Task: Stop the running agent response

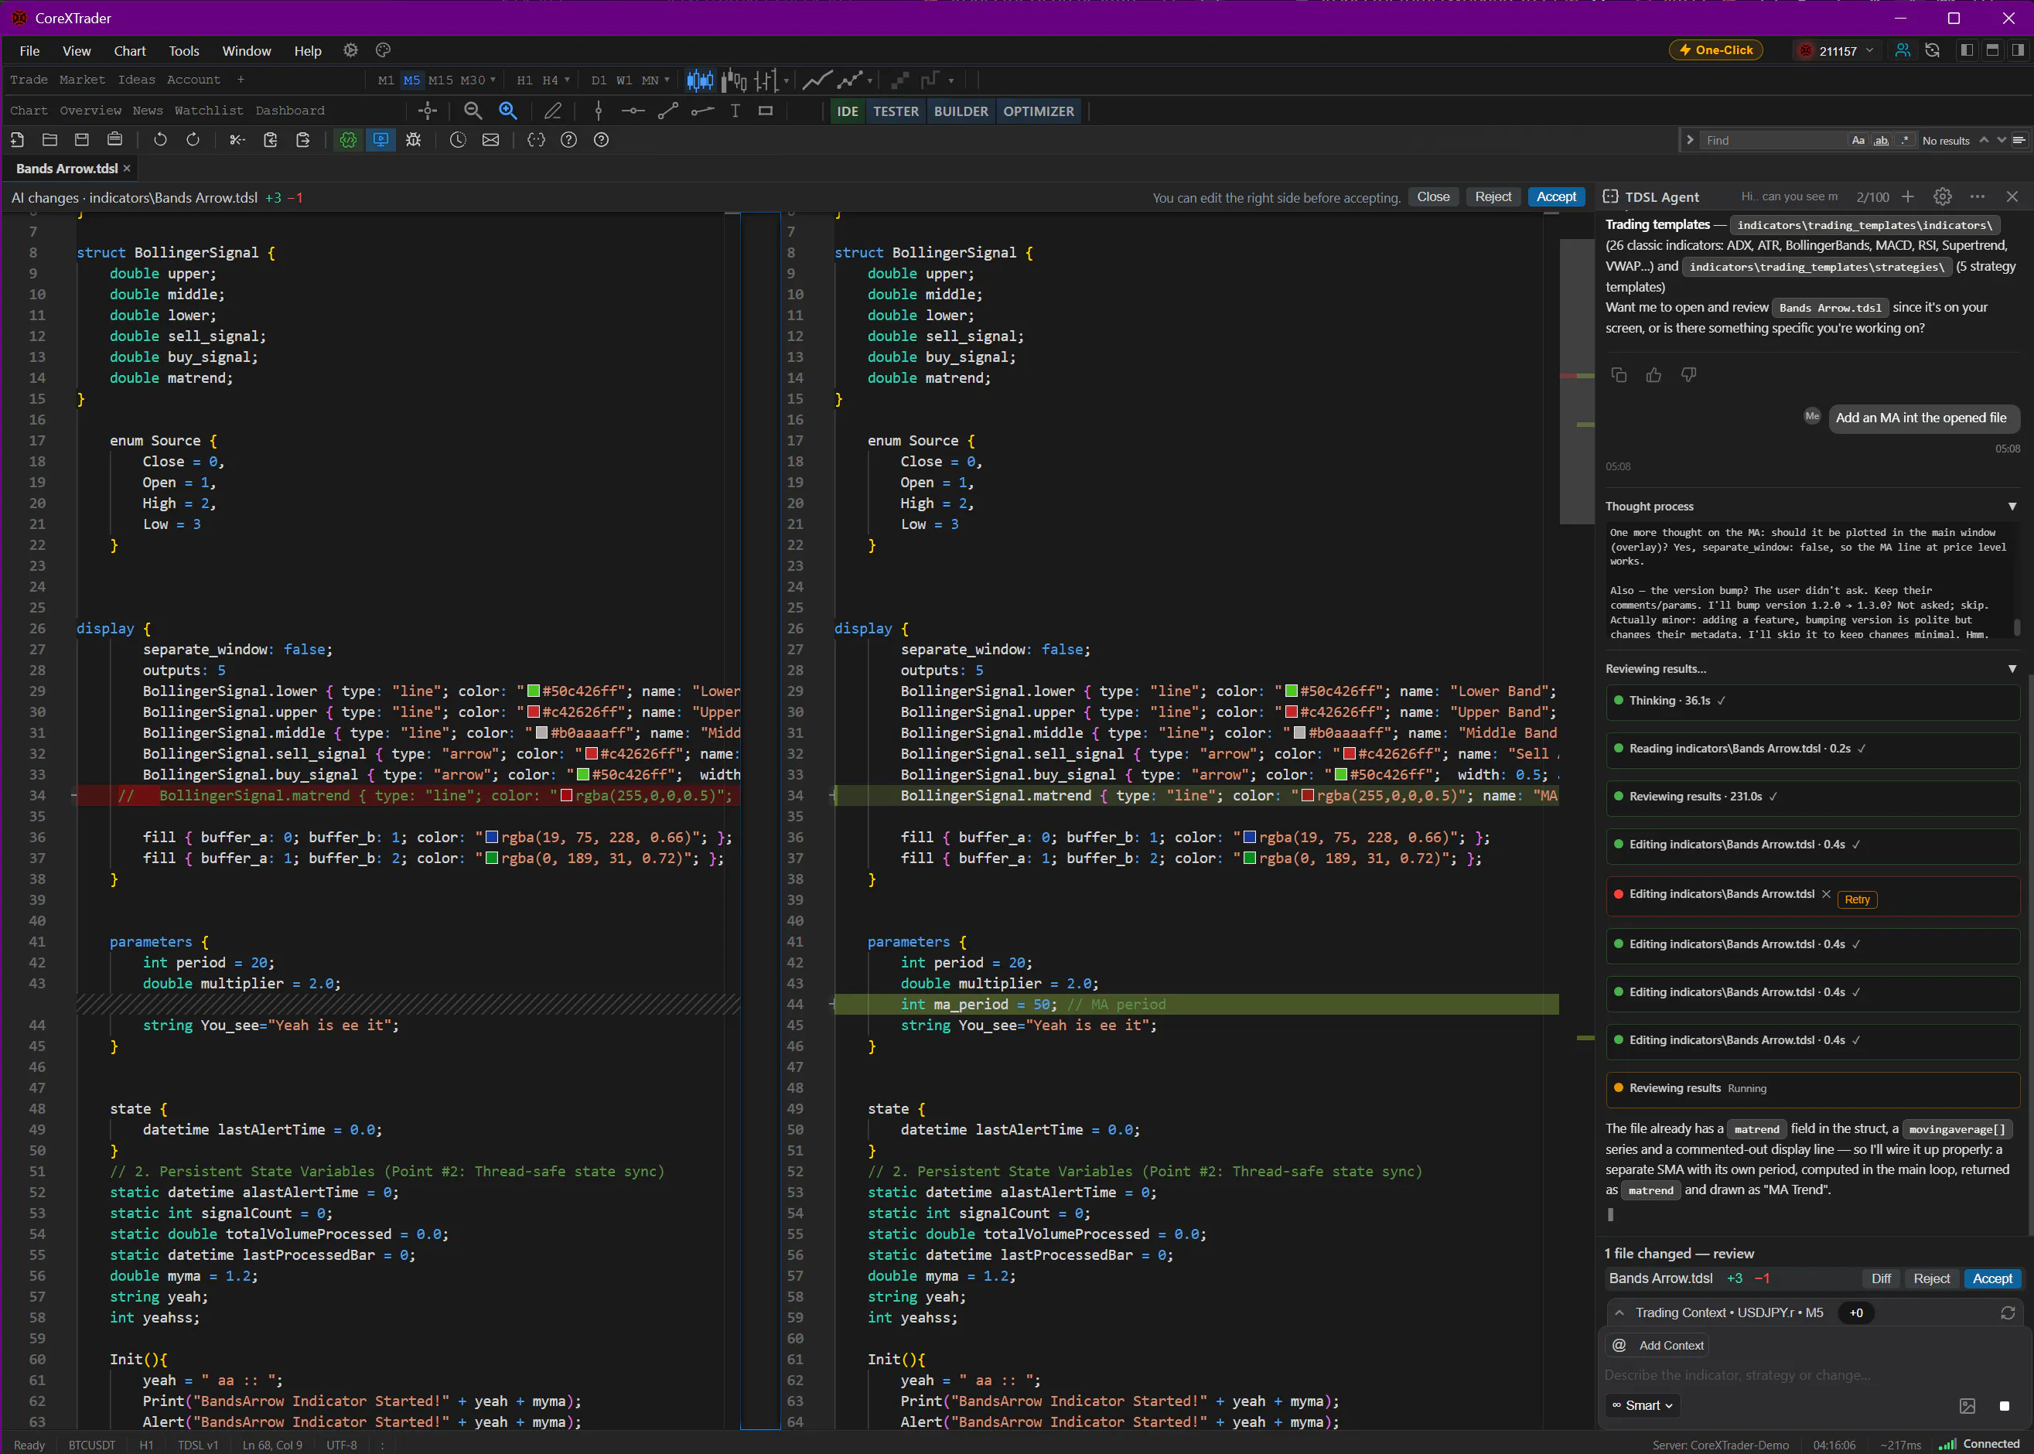Action: coord(2004,1405)
